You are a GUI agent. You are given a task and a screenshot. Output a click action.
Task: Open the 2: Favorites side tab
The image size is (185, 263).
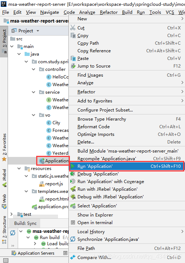pyautogui.click(x=4, y=147)
